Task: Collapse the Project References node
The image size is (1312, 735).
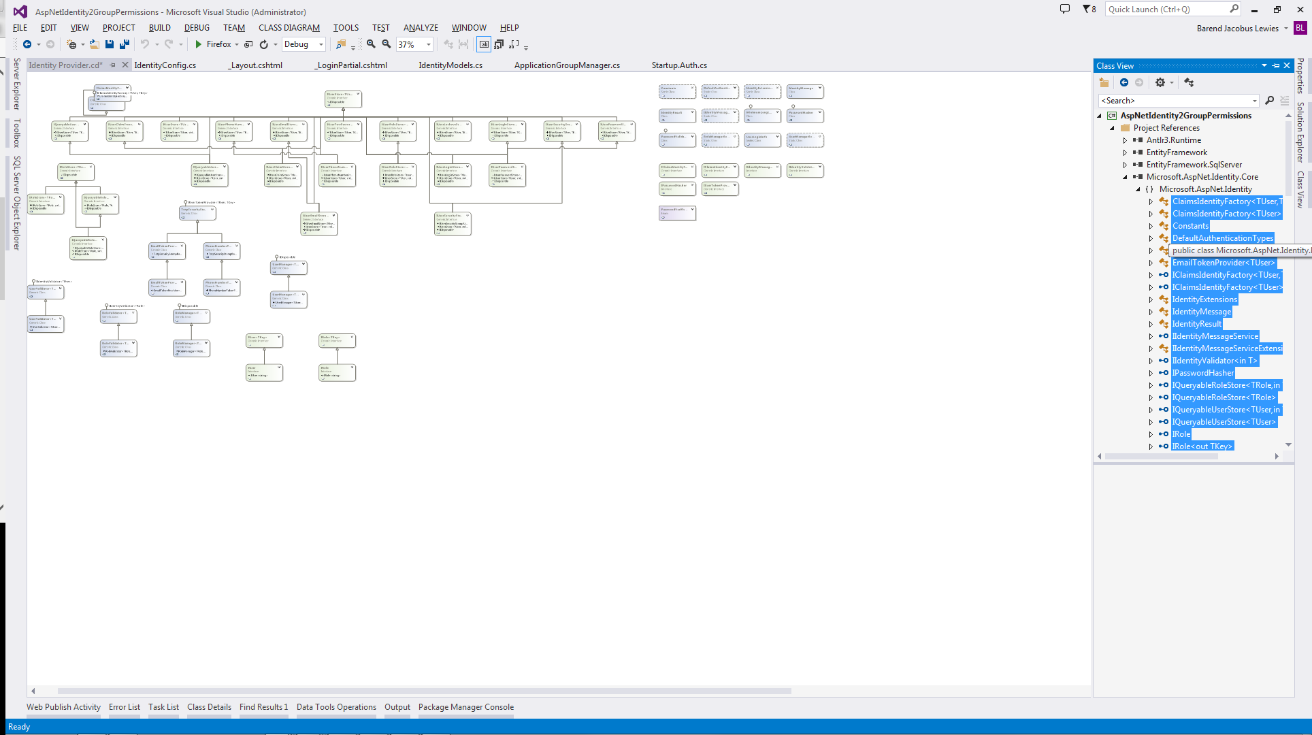Action: [x=1113, y=128]
